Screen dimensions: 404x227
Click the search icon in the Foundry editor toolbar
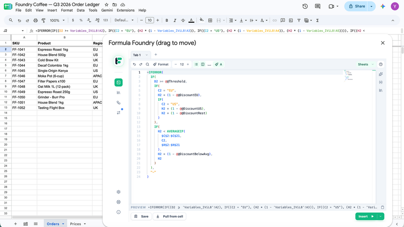[x=147, y=64]
